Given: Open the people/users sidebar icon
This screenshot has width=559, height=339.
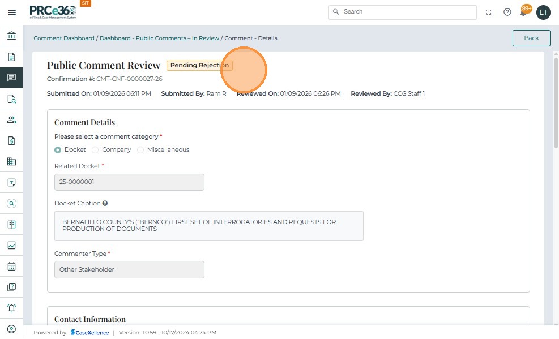Looking at the screenshot, I should [x=11, y=120].
